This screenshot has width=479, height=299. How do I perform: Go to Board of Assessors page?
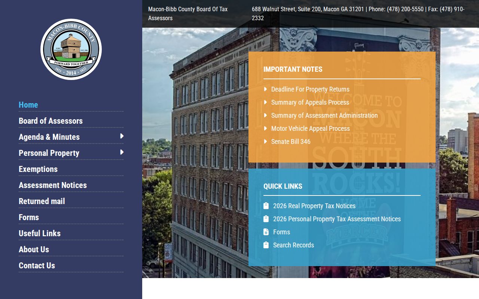pyautogui.click(x=51, y=121)
